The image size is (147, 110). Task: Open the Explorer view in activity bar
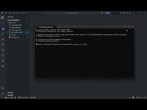[x=3, y=17]
